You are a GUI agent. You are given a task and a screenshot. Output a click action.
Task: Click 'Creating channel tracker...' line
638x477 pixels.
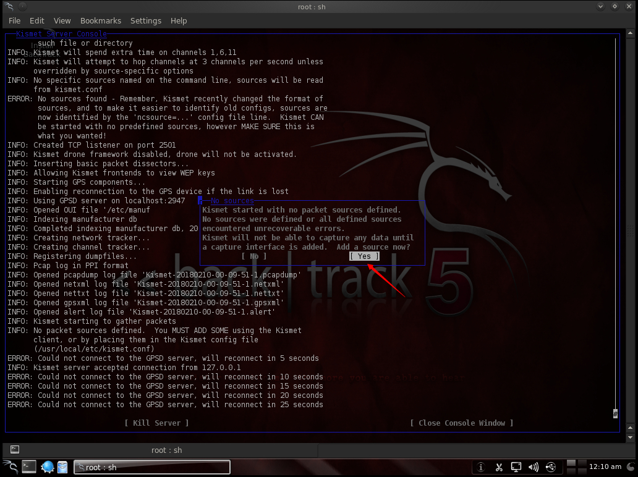click(79, 247)
